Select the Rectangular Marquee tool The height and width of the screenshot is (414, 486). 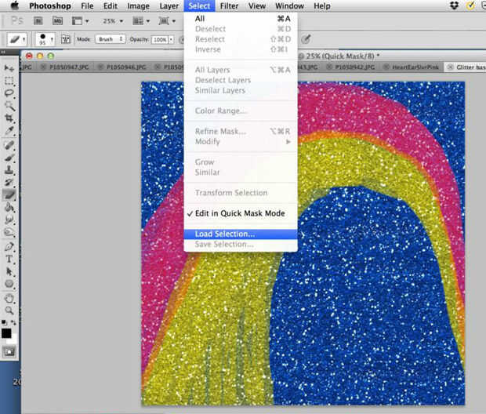[9, 81]
